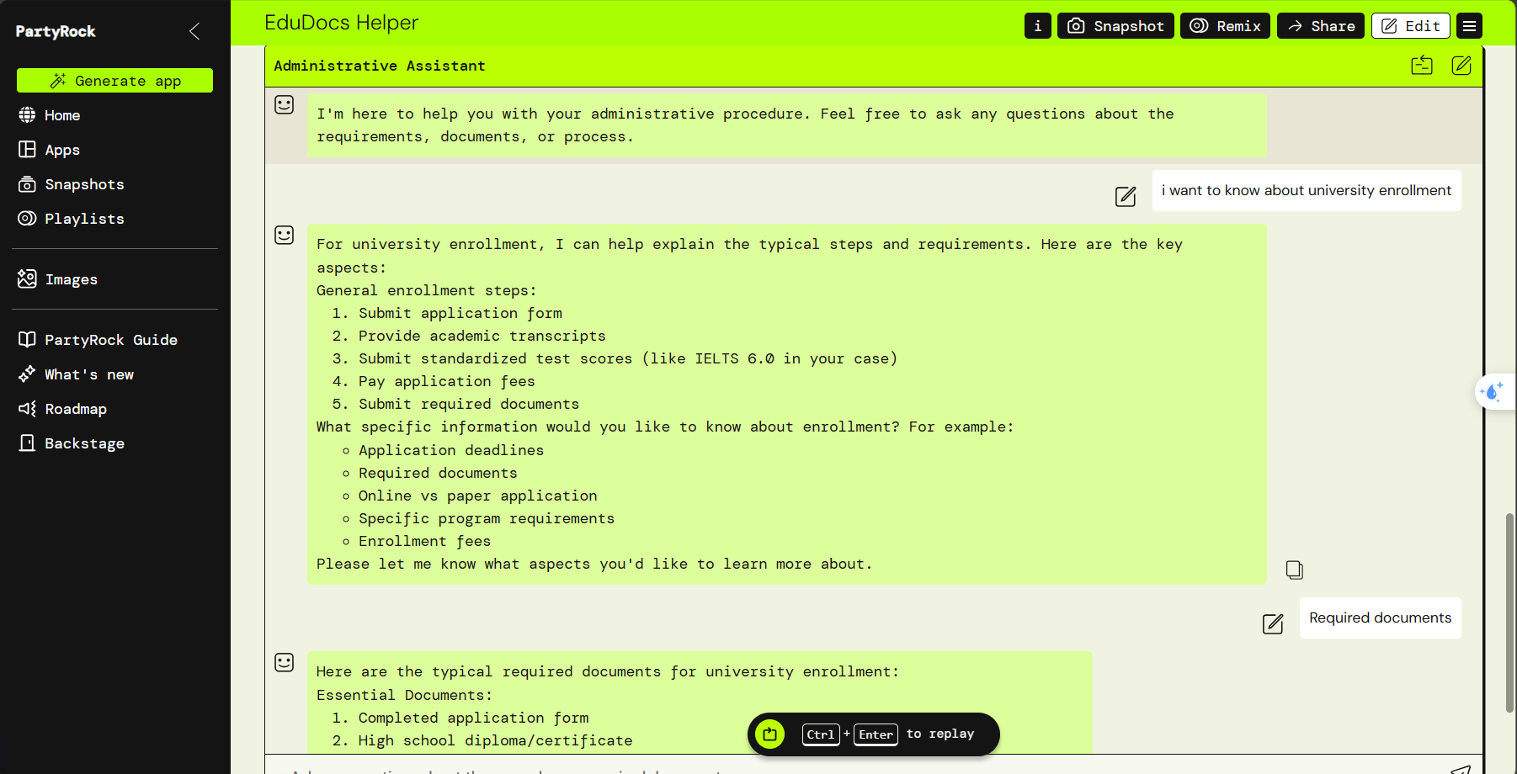Screen dimensions: 1517x774
Task: Click the Images picture icon
Action: (27, 279)
